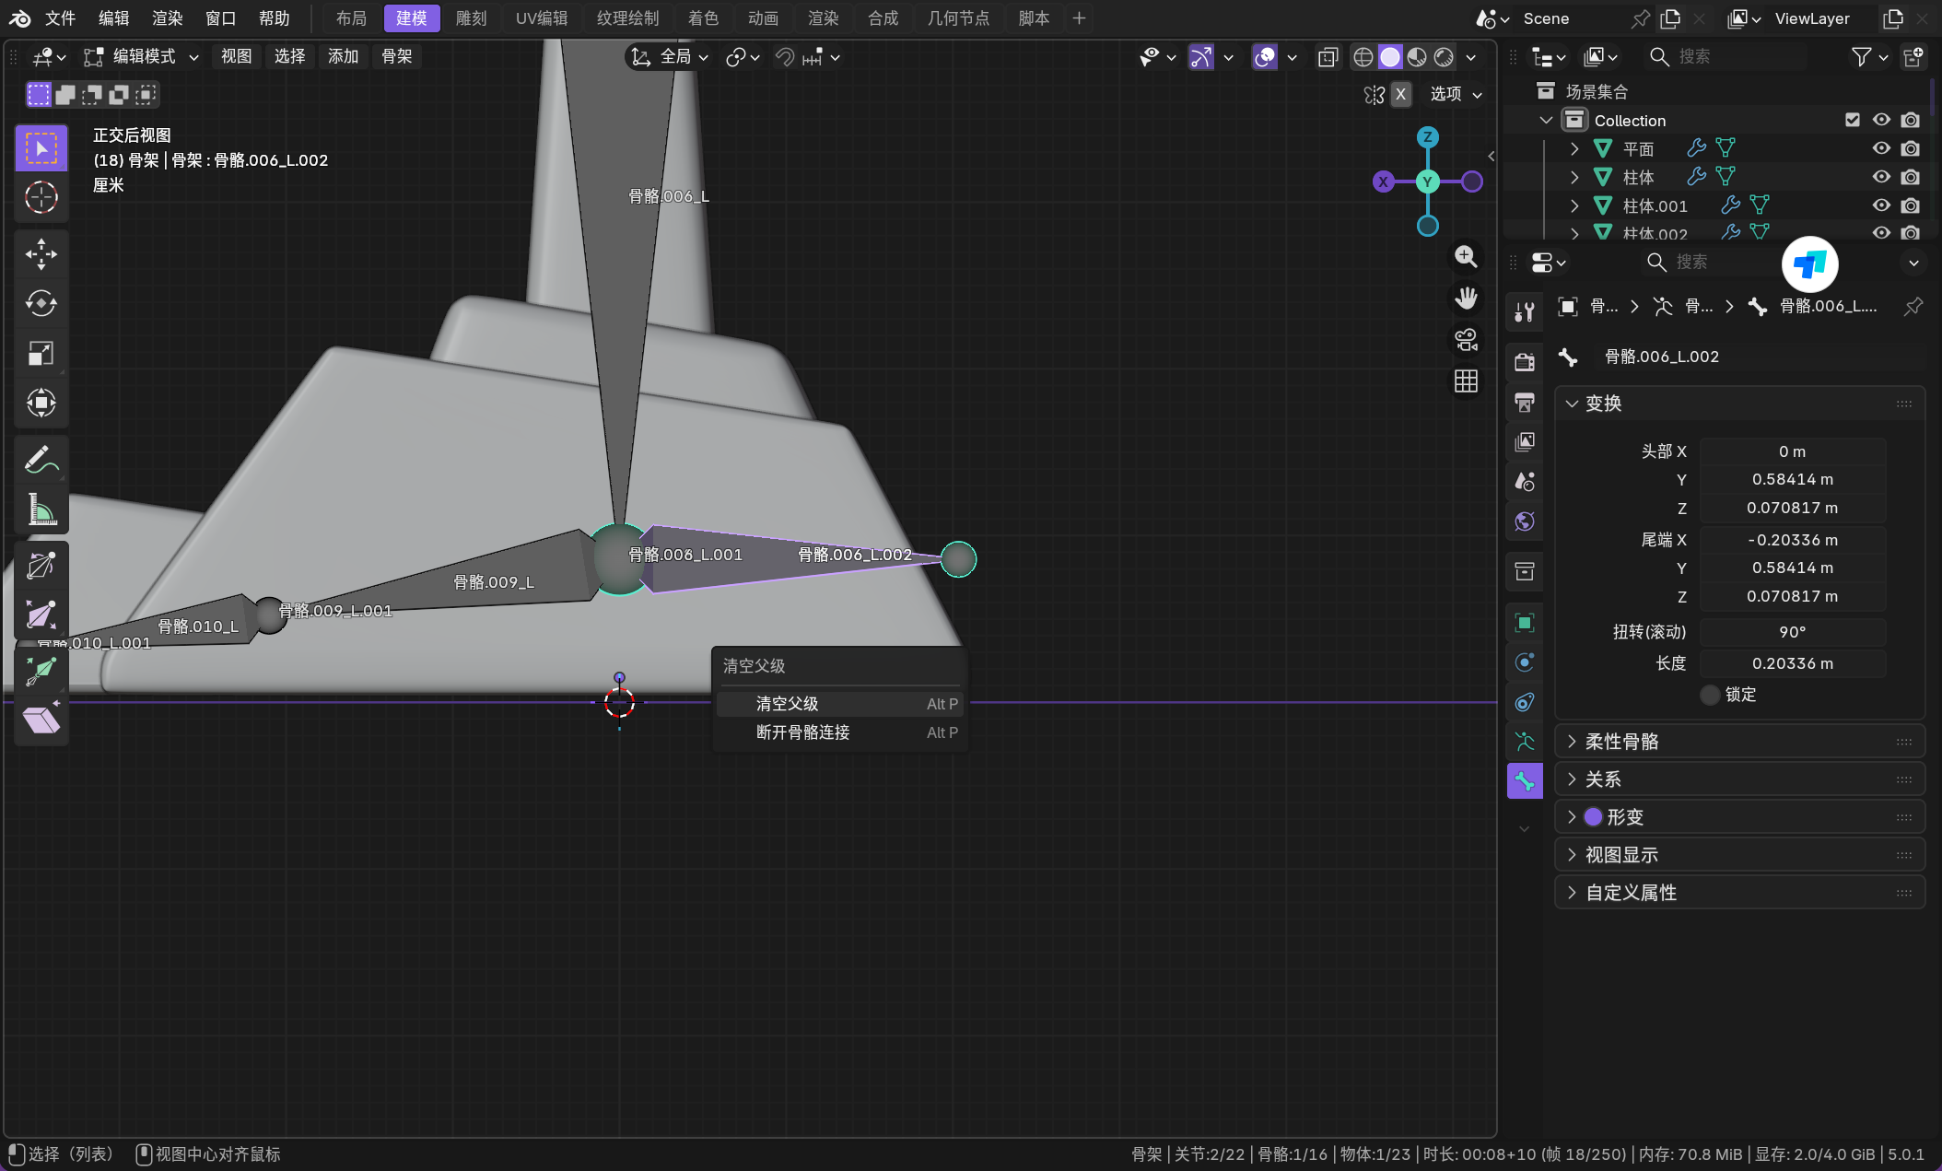Open the 编辑模式 mode dropdown

pos(143,57)
